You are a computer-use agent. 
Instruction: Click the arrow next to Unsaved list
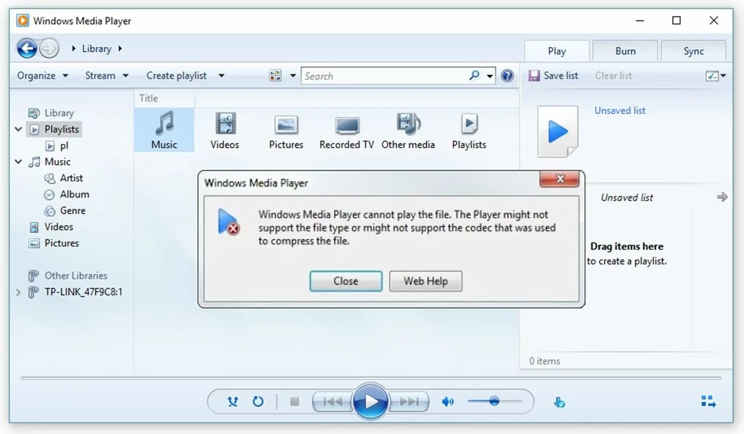coord(722,197)
